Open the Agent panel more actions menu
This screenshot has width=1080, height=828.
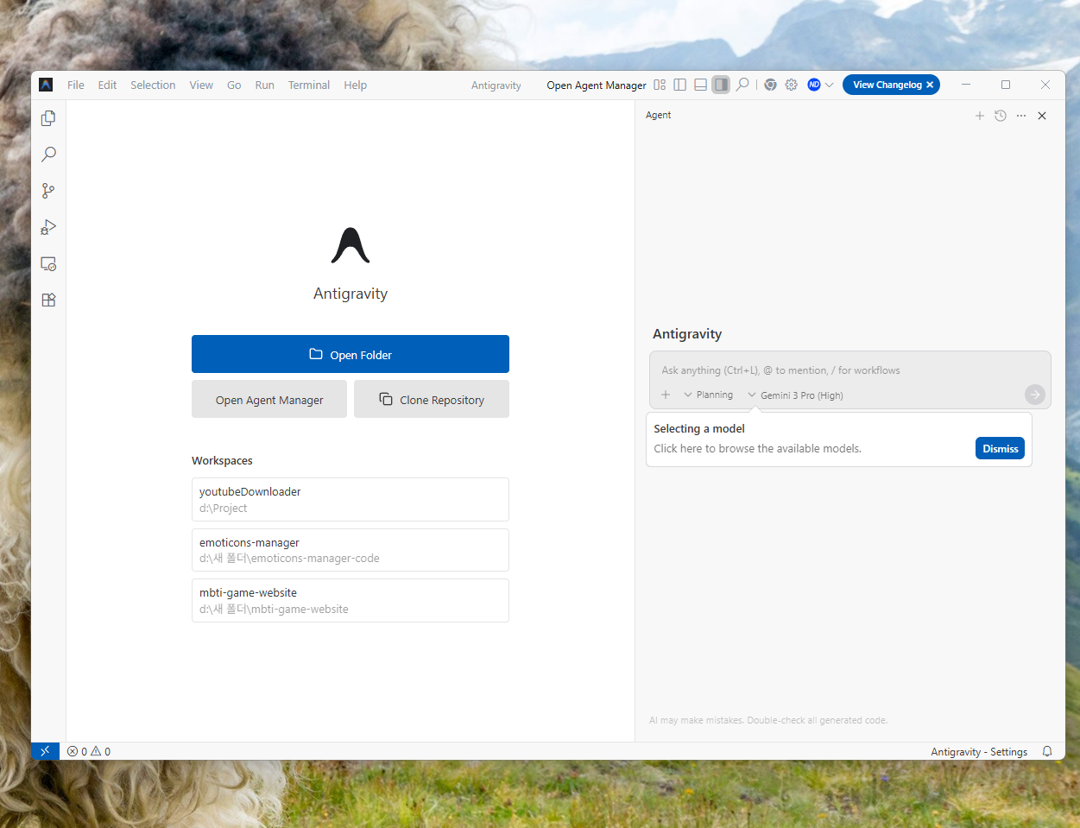click(1021, 116)
